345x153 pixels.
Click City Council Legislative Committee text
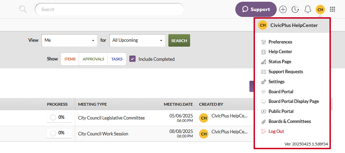click(x=111, y=118)
